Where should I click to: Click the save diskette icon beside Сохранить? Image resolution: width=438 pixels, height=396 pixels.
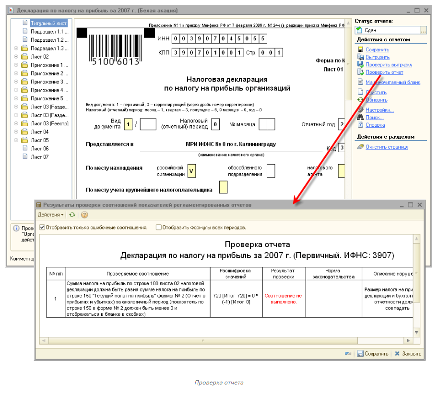360,49
